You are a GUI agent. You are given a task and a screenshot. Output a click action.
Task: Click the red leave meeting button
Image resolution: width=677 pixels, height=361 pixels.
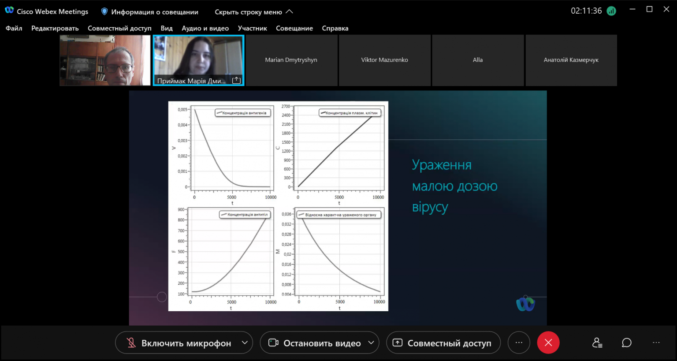(548, 342)
